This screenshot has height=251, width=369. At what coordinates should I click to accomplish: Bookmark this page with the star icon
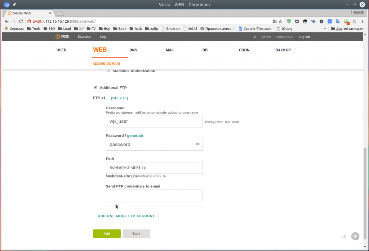(x=280, y=21)
